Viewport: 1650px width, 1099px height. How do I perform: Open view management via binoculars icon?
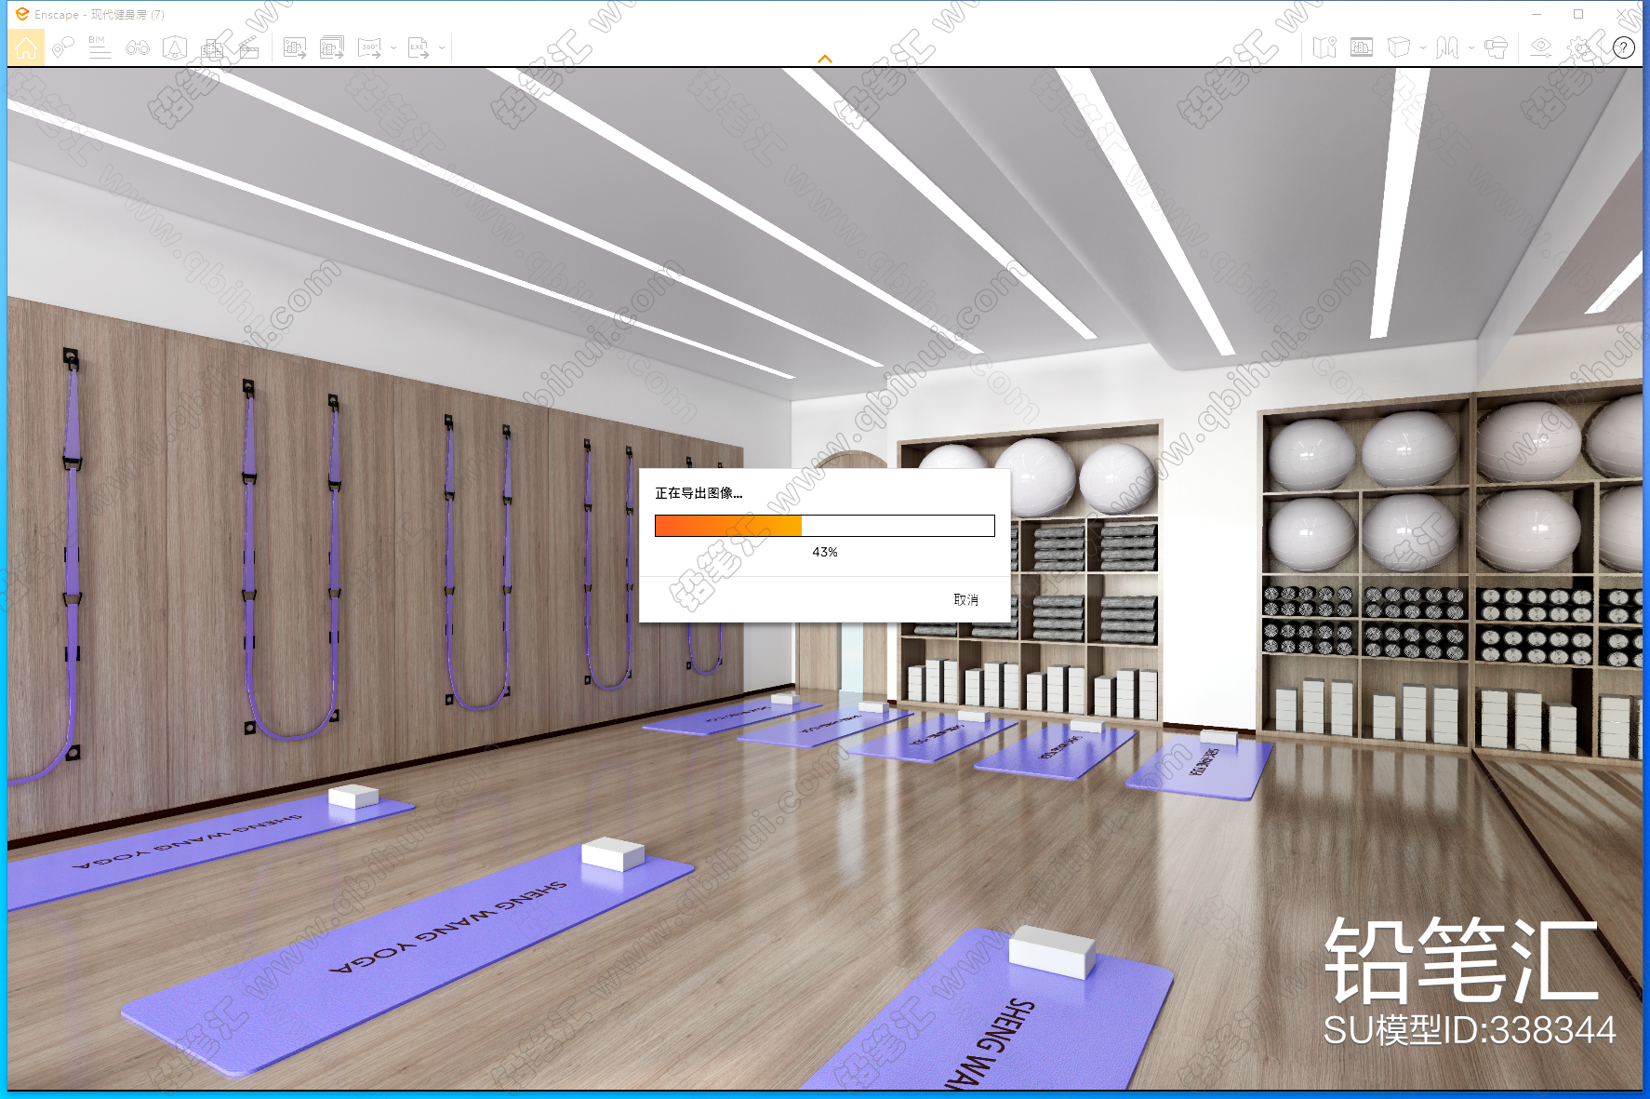pyautogui.click(x=138, y=47)
